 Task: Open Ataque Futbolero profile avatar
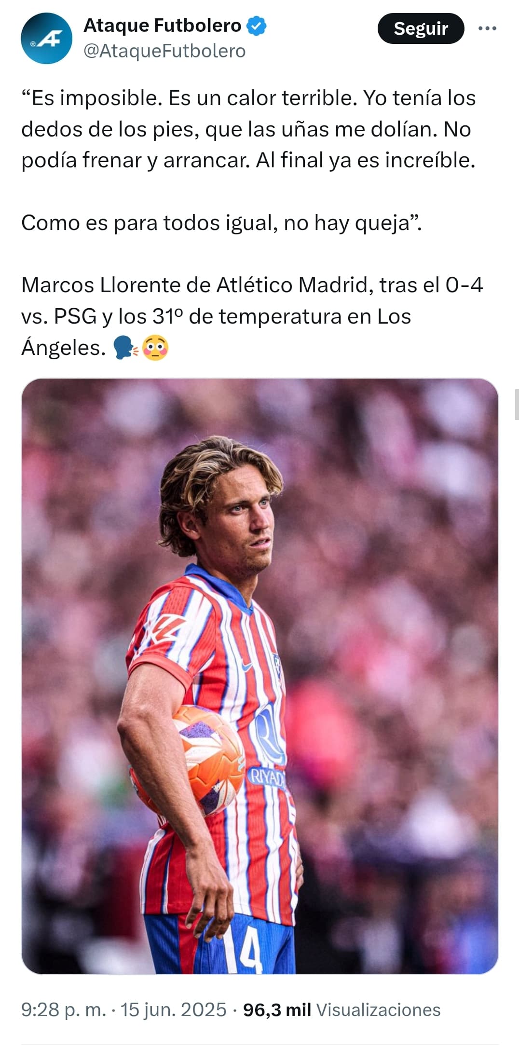pos(46,39)
